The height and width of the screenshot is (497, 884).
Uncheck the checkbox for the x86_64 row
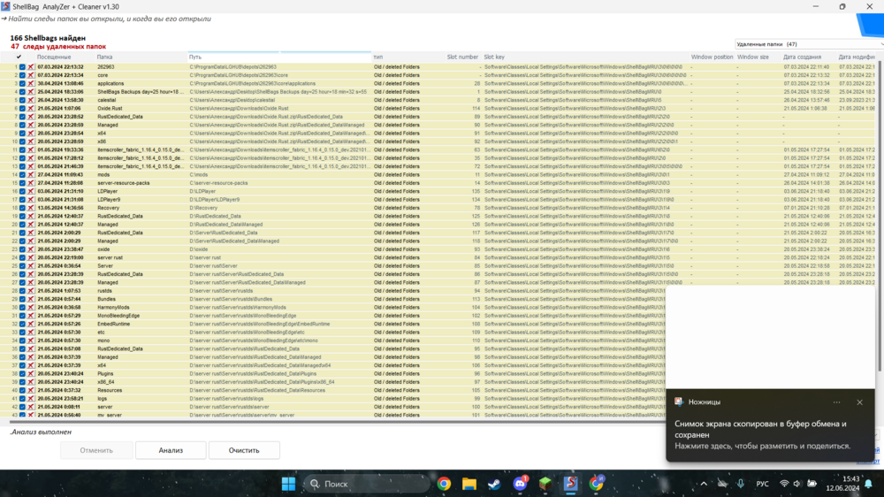[x=23, y=382]
